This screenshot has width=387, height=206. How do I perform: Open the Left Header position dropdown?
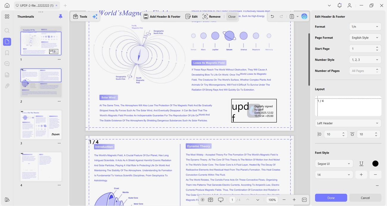pyautogui.click(x=348, y=123)
